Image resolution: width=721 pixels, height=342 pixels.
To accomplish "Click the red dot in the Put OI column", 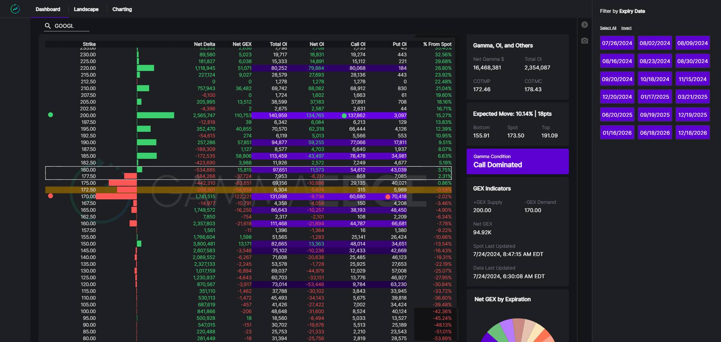I will click(x=388, y=197).
